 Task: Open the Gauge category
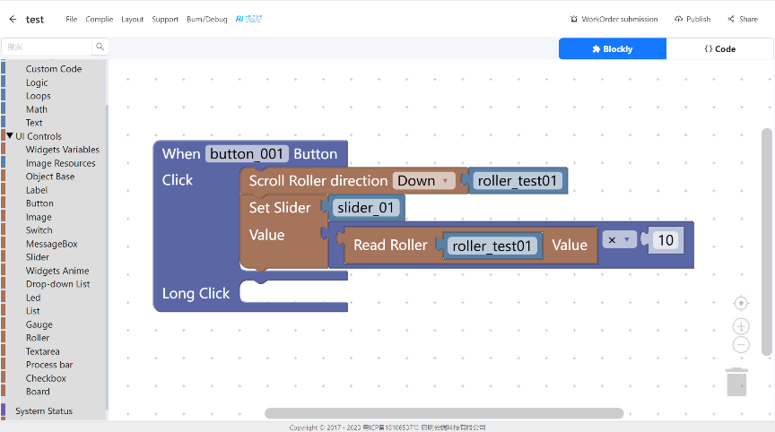pyautogui.click(x=39, y=324)
